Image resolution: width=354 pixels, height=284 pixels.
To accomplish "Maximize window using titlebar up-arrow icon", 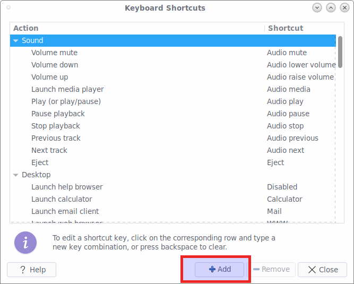I will pos(331,7).
